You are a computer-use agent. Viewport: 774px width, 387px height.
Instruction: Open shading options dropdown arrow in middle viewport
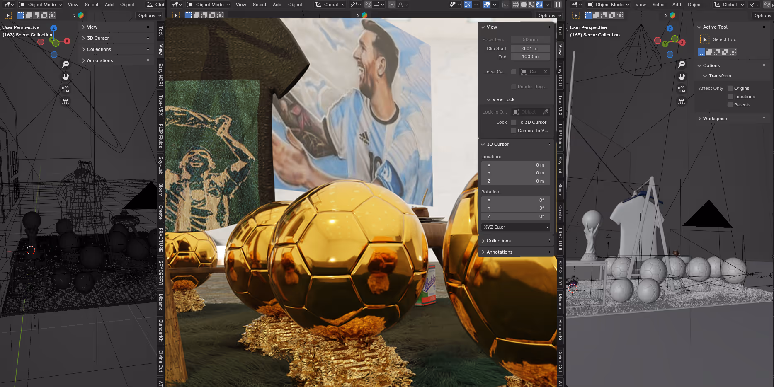pos(547,5)
